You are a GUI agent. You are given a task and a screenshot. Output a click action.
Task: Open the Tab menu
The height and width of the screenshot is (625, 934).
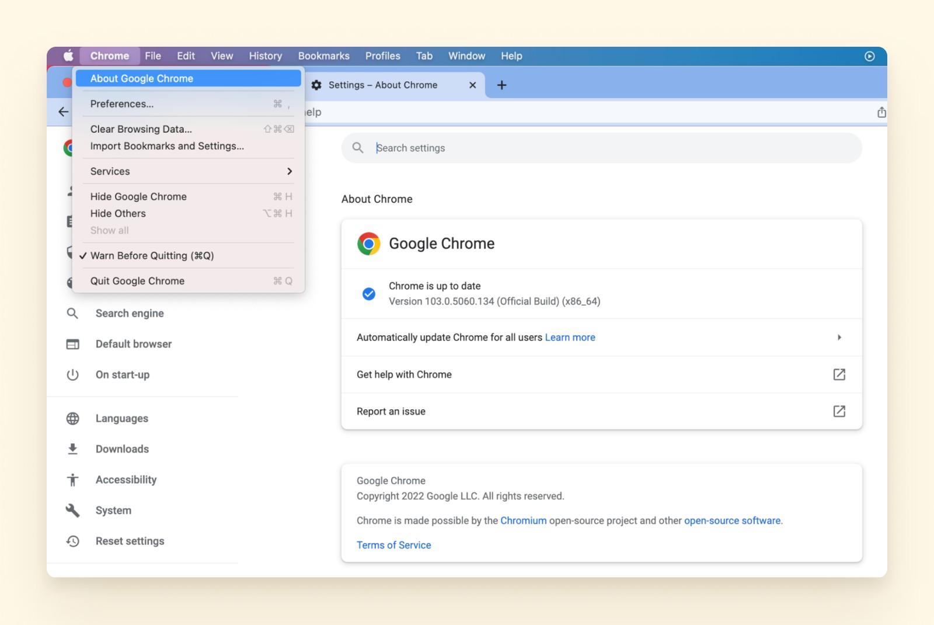point(424,56)
